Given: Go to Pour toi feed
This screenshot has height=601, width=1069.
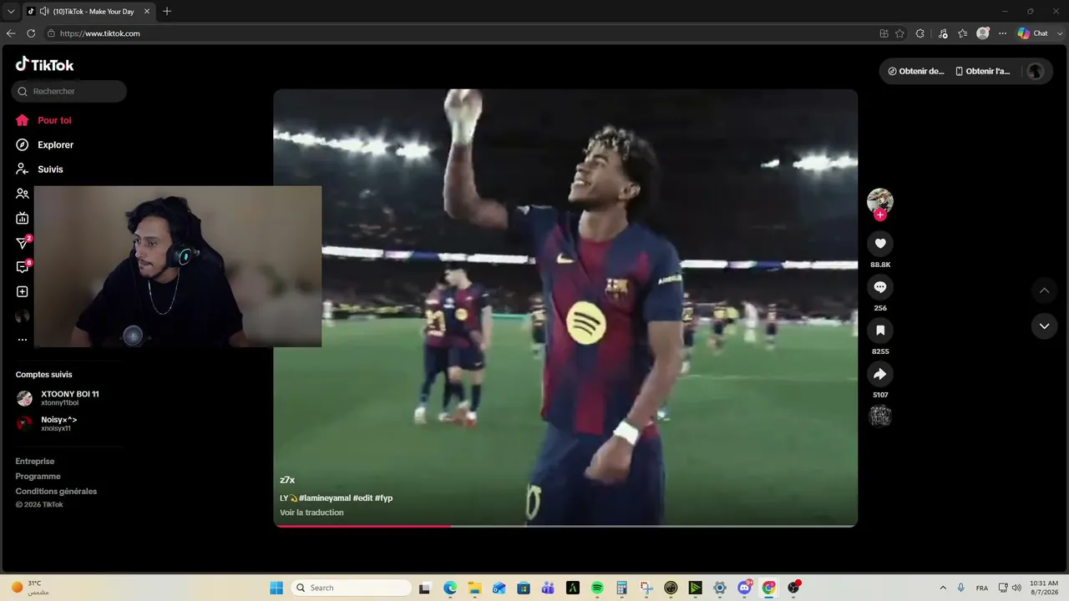Looking at the screenshot, I should 43,120.
